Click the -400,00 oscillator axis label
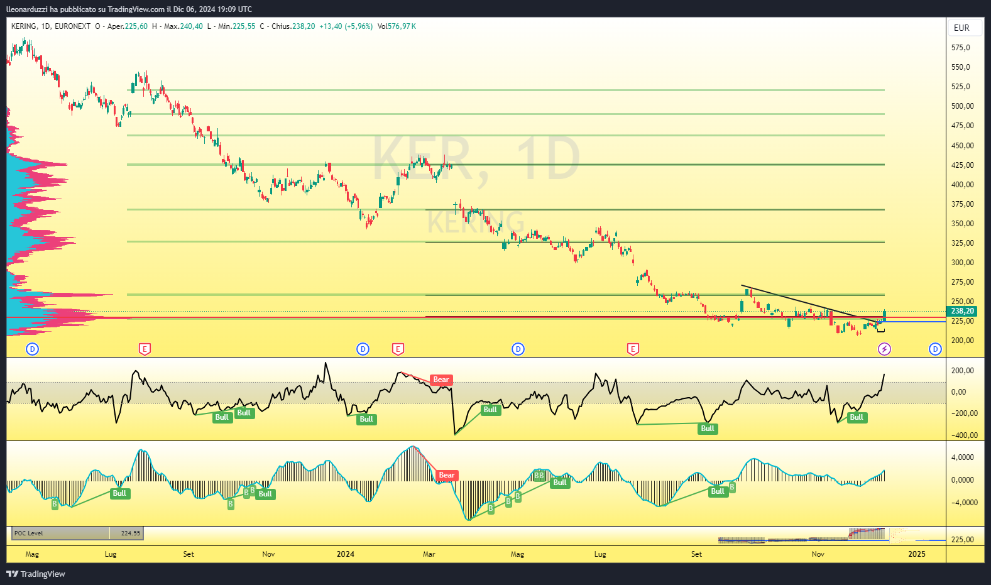 (x=963, y=435)
